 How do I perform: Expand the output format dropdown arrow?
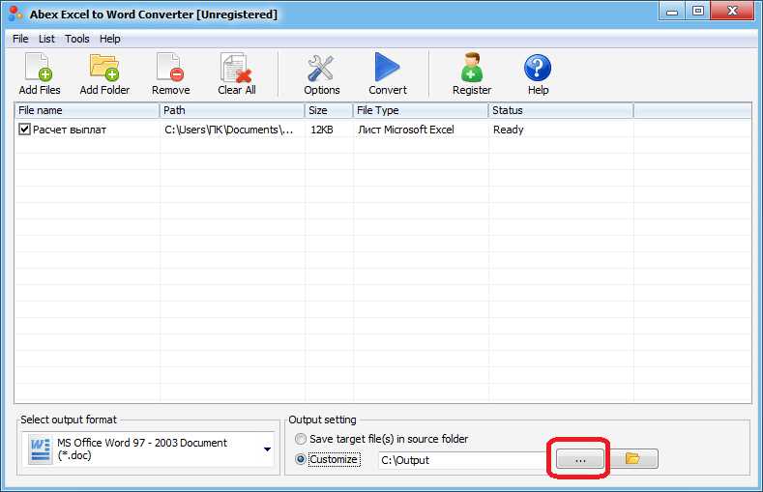click(x=267, y=449)
